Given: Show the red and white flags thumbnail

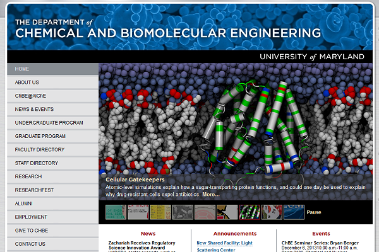Looking at the screenshot, I should point(272,212).
